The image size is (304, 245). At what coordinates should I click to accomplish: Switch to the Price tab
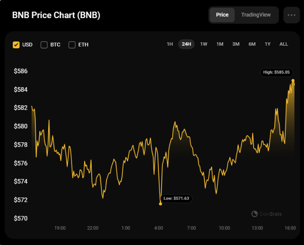[x=222, y=15]
